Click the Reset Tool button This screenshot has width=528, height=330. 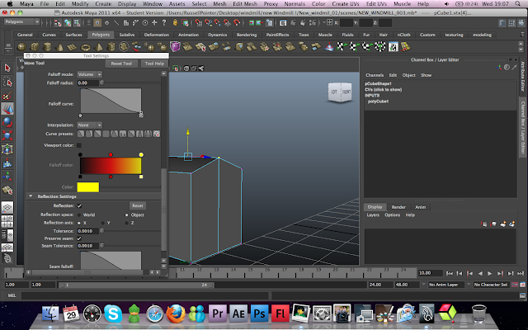pos(121,63)
